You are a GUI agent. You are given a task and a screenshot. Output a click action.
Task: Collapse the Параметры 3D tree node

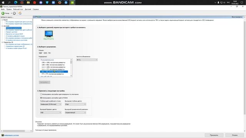point(2,42)
